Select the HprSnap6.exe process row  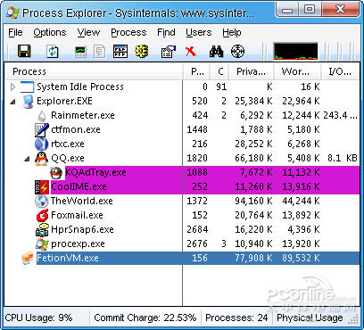pos(182,229)
